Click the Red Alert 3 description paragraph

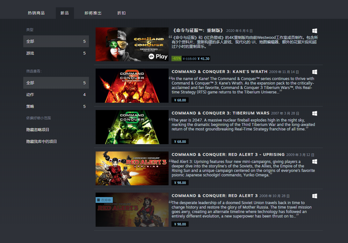click(x=242, y=210)
